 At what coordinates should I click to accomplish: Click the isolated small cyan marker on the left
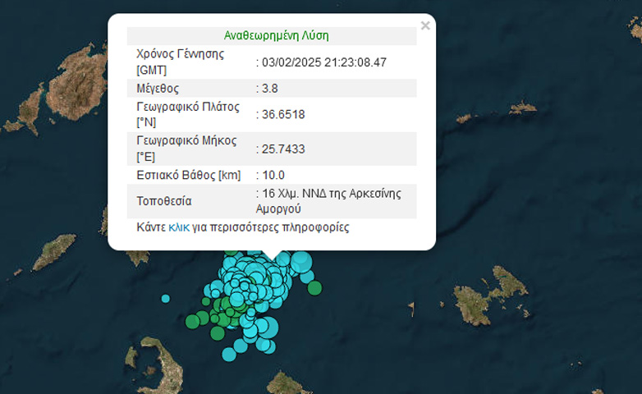[166, 298]
